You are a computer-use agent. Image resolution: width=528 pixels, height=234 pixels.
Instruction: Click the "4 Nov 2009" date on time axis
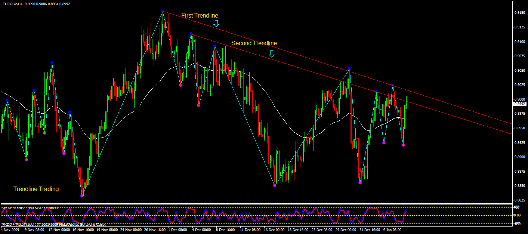10,230
